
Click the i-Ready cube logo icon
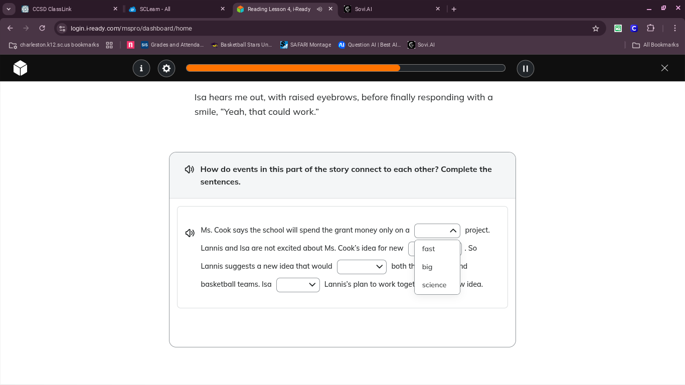pyautogui.click(x=20, y=68)
